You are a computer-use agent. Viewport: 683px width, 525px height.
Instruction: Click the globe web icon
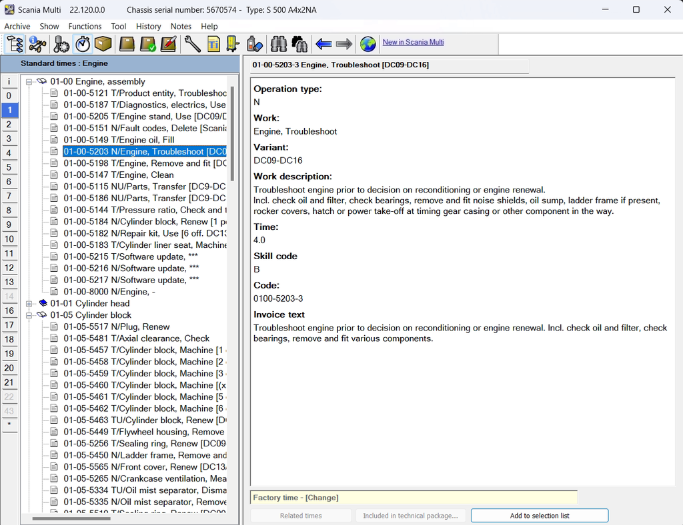368,44
